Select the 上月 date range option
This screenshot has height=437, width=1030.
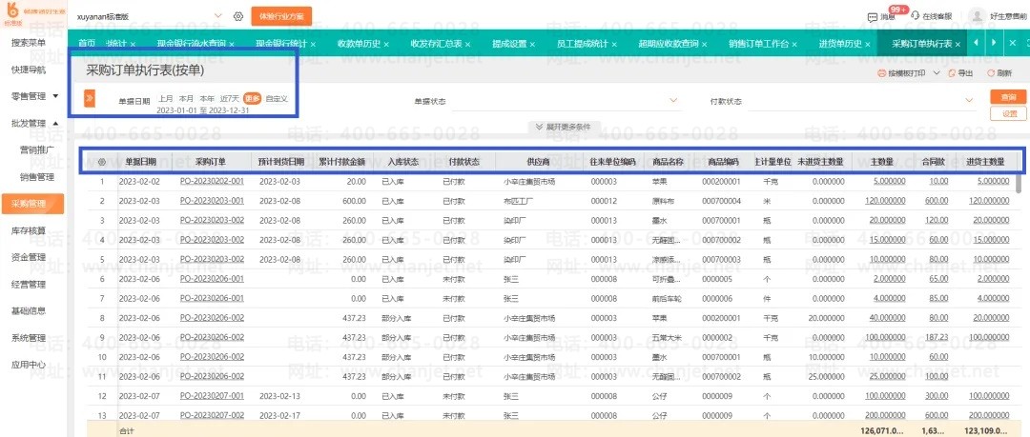pyautogui.click(x=166, y=98)
